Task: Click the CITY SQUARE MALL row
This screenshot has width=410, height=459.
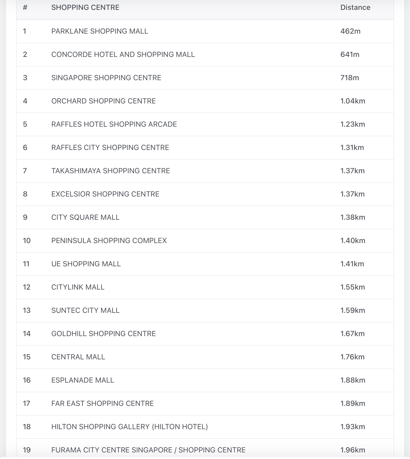Action: 85,217
